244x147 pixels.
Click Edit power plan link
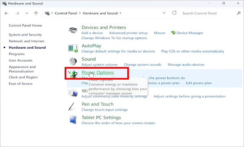pos(199,83)
